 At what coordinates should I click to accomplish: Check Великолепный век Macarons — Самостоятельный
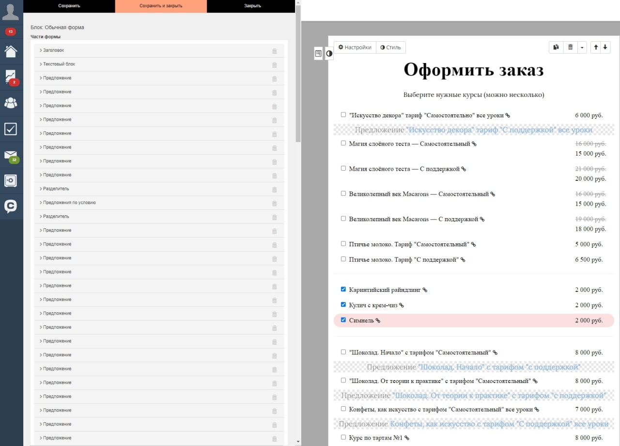343,193
